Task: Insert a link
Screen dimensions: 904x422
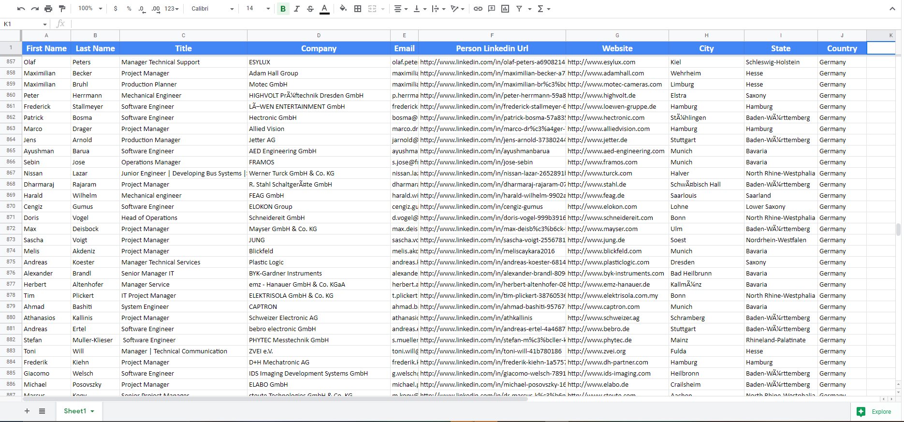Action: 478,9
